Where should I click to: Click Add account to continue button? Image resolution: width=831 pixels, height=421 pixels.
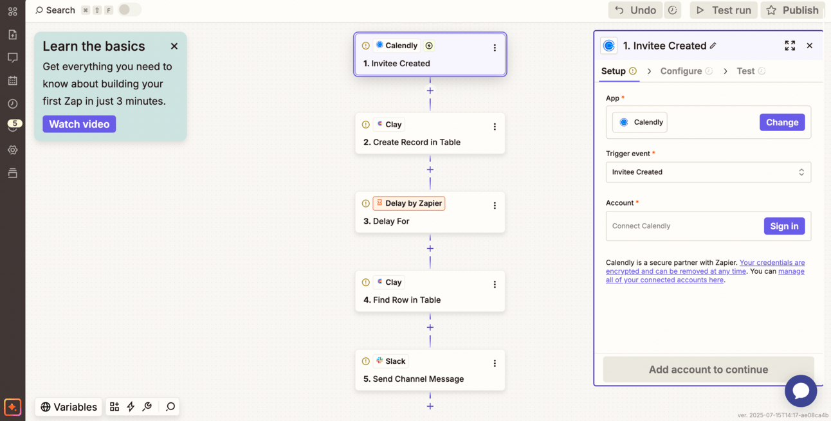click(708, 370)
